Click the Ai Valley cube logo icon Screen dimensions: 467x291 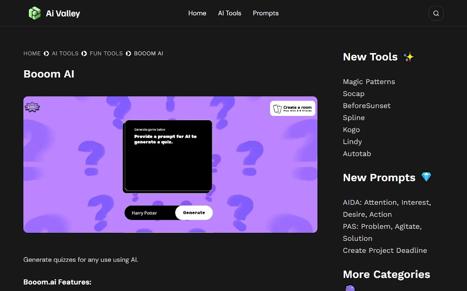(x=35, y=13)
